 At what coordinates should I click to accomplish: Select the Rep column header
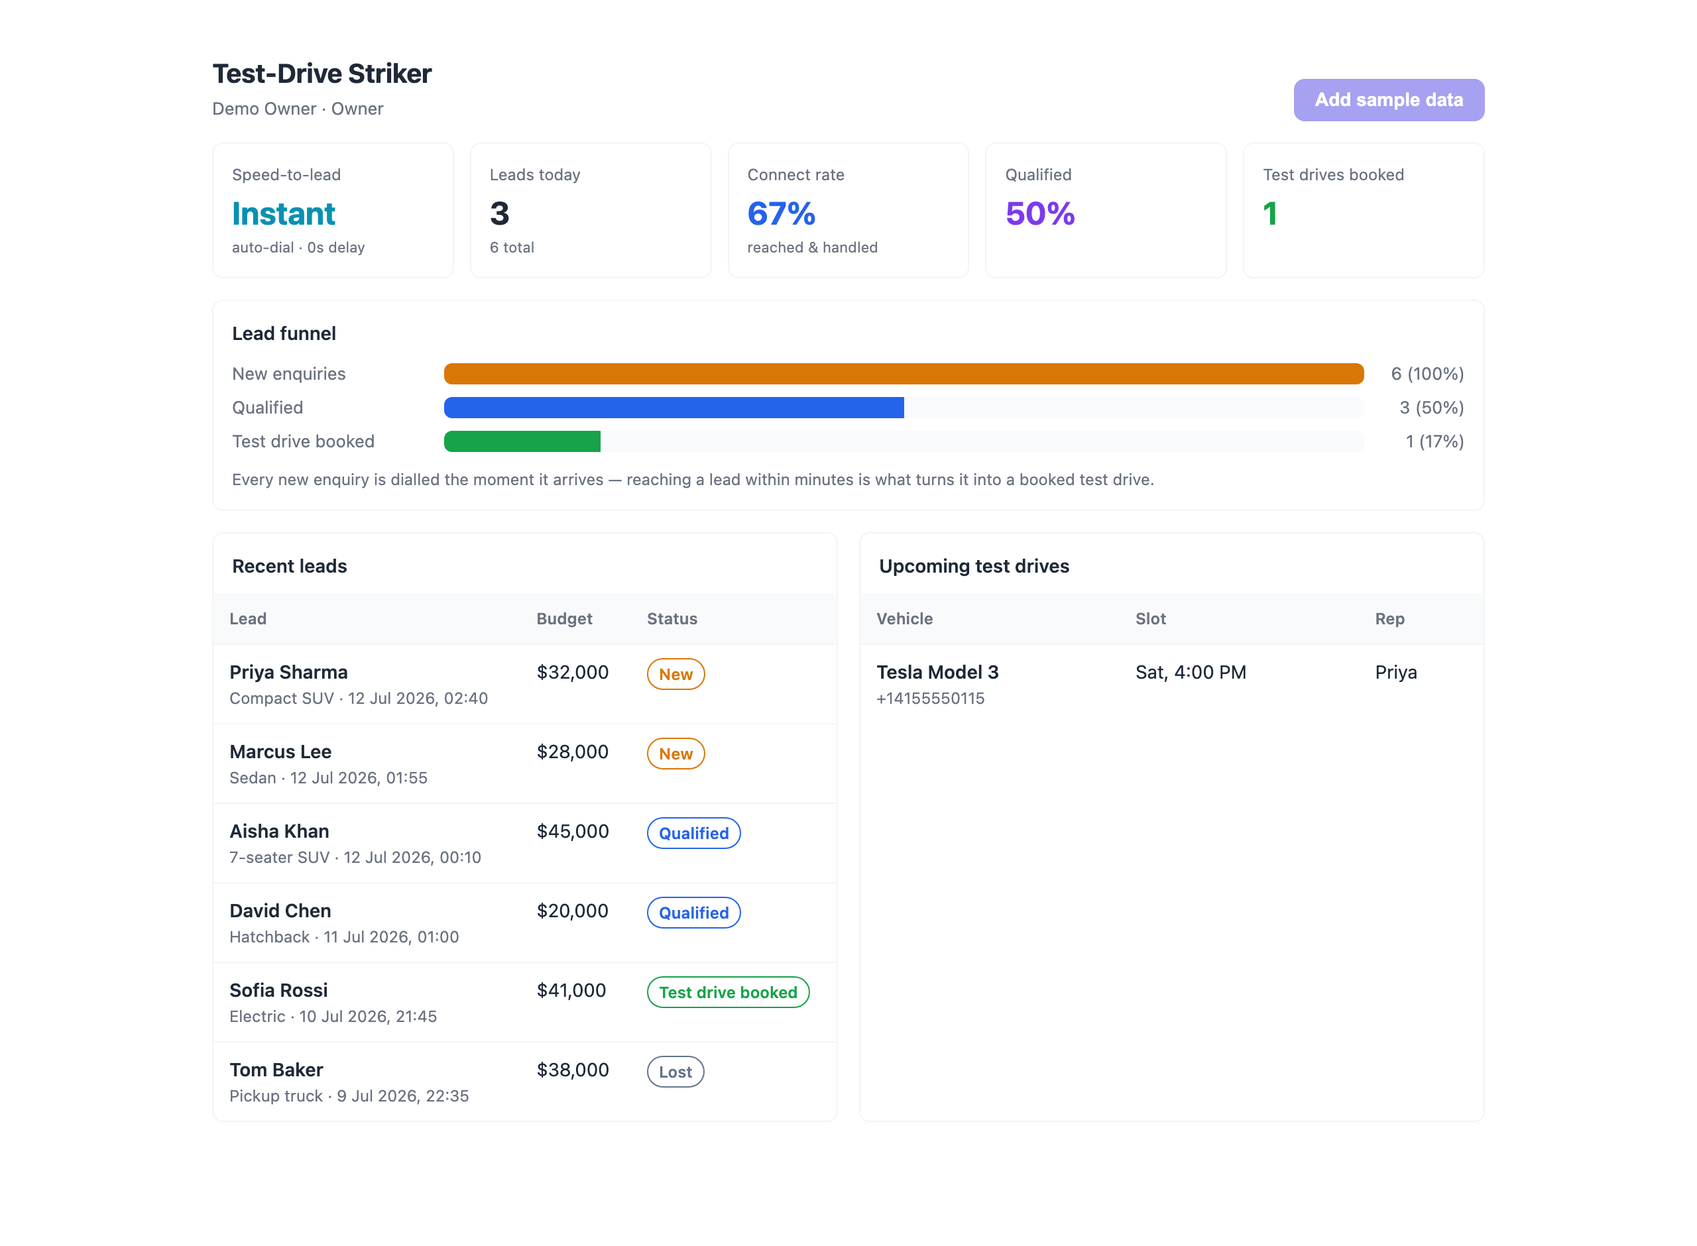point(1389,618)
